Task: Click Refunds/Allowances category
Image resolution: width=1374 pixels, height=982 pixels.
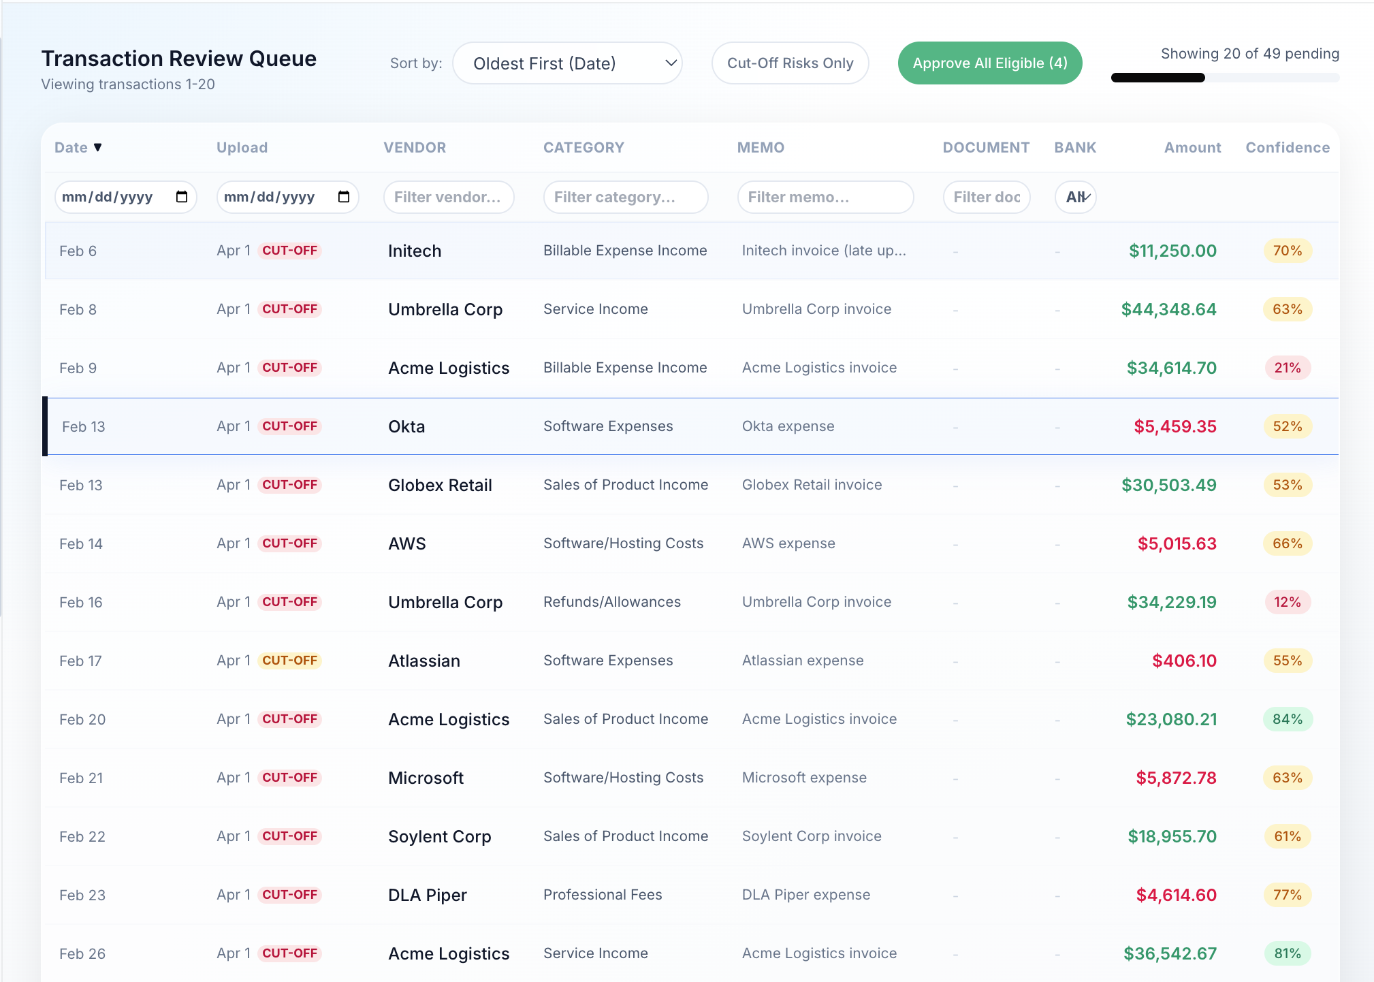Action: tap(612, 602)
